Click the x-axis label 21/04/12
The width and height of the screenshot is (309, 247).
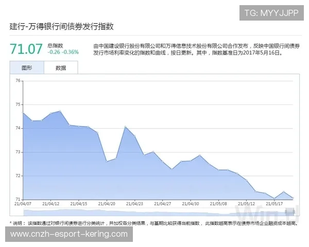[x=51, y=204]
